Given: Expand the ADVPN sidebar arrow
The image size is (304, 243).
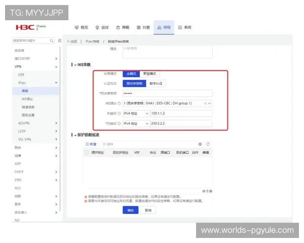Looking at the screenshot, I should [x=56, y=123].
